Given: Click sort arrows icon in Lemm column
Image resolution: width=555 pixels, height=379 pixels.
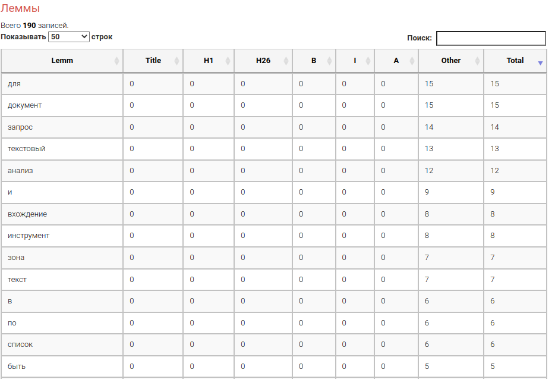Looking at the screenshot, I should coord(116,61).
